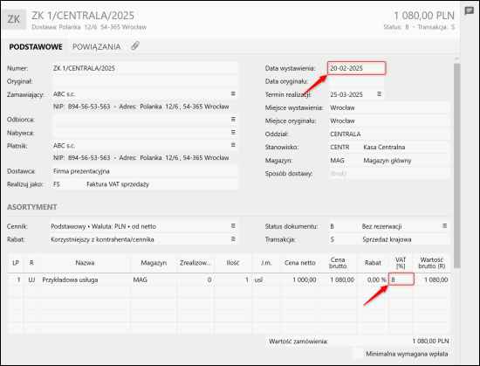
Task: Click the vertical scrollbar of the form
Action: pyautogui.click(x=456, y=165)
